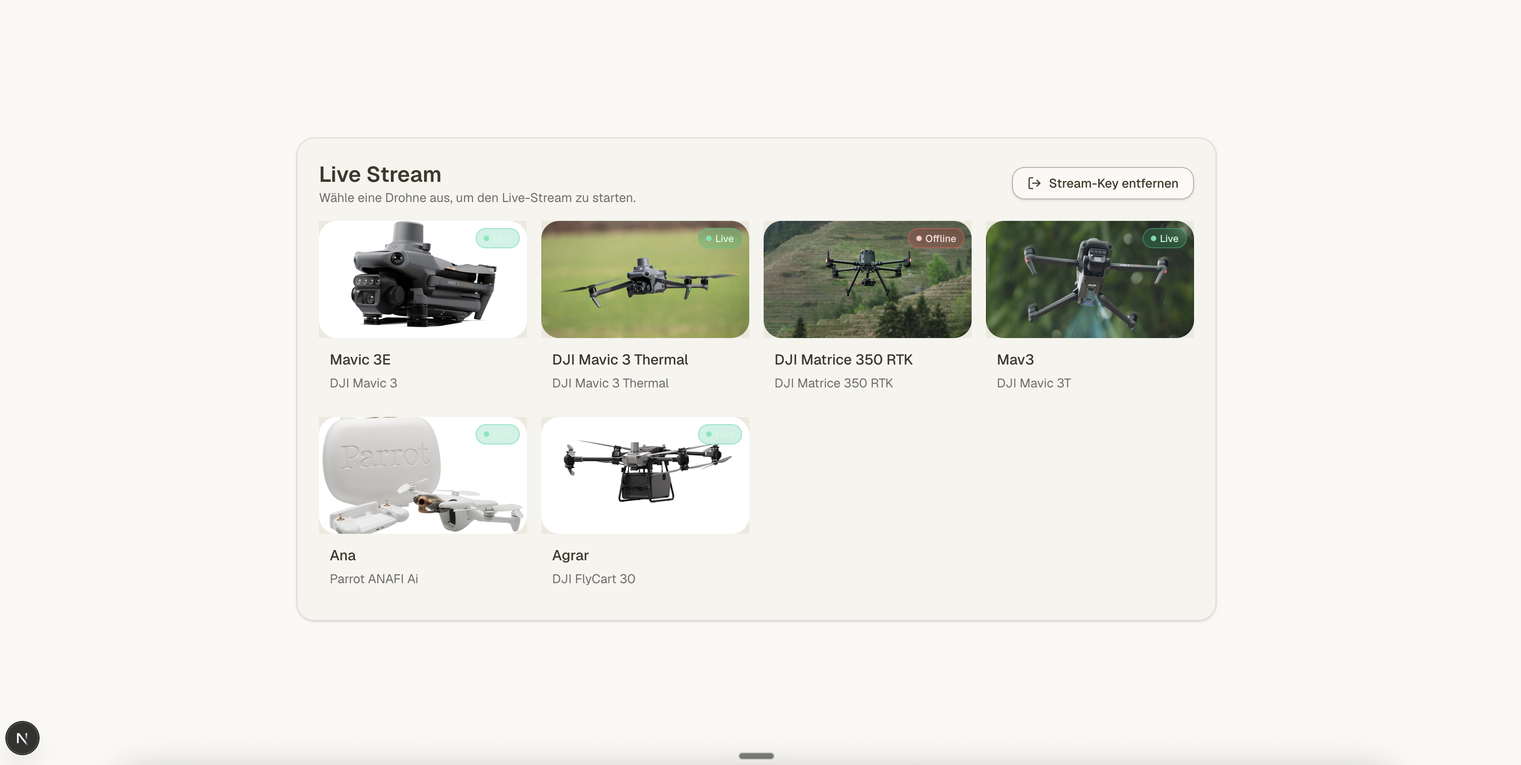
Task: Select the Parrot Ana drone thumbnail
Action: (x=423, y=475)
